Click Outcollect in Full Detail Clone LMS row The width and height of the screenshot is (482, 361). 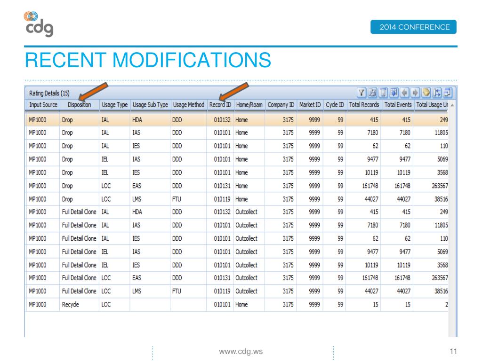246,291
